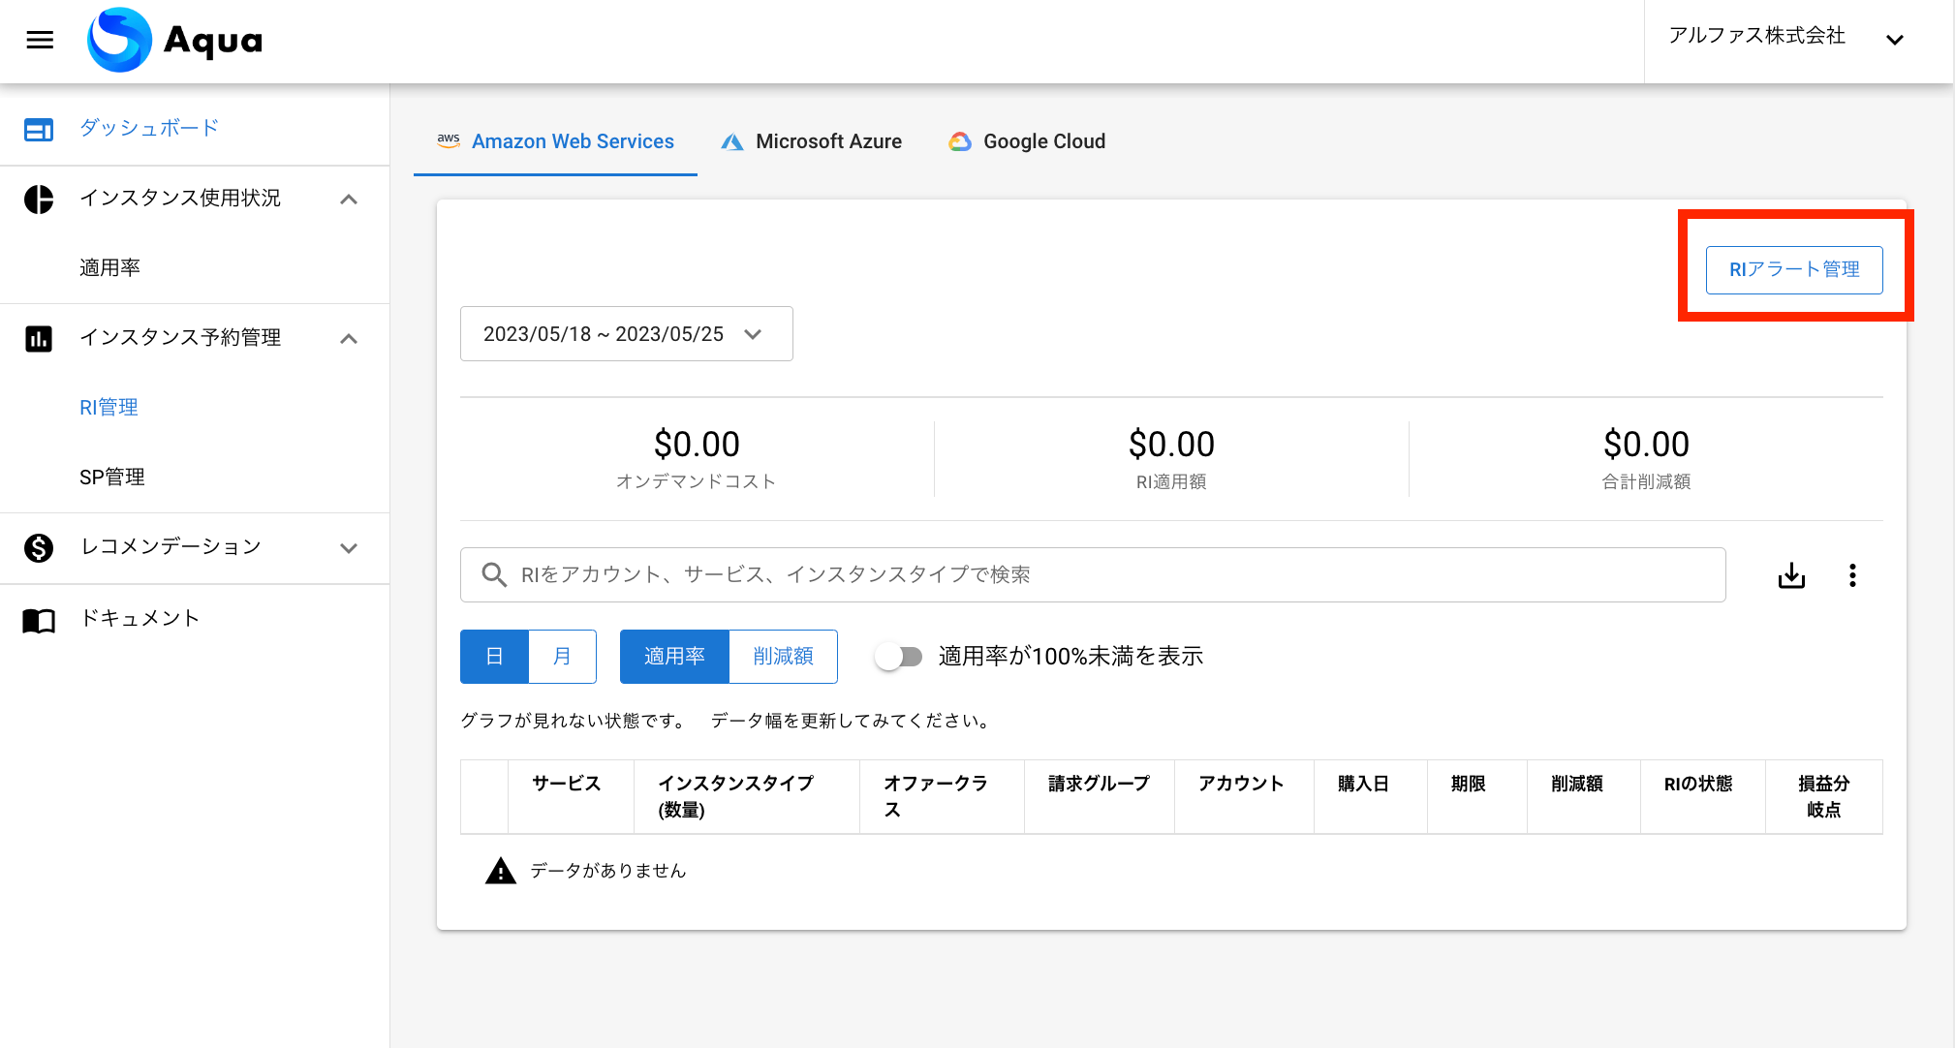Viewport: 1955px width, 1048px height.
Task: Expand the レコメンデーション section
Action: [x=349, y=547]
